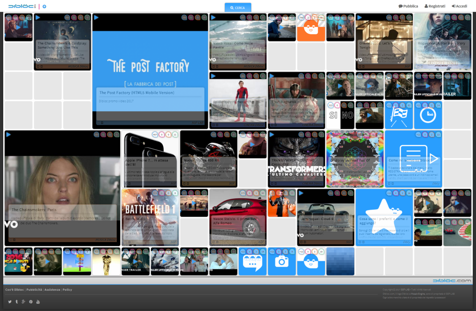The width and height of the screenshot is (476, 311).
Task: Click the race track thumbnail at right edge
Action: tap(457, 232)
